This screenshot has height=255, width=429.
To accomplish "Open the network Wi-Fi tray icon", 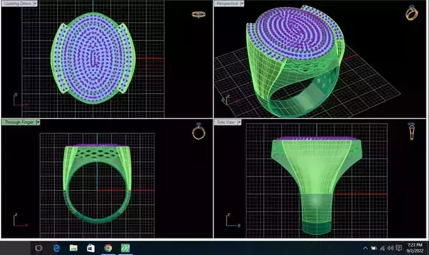I will [x=383, y=248].
